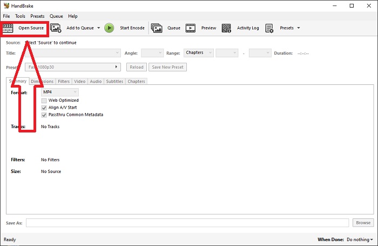Screen dimensions: 378x246
Task: Click the HandBrake app icon in title bar
Action: pyautogui.click(x=6, y=5)
